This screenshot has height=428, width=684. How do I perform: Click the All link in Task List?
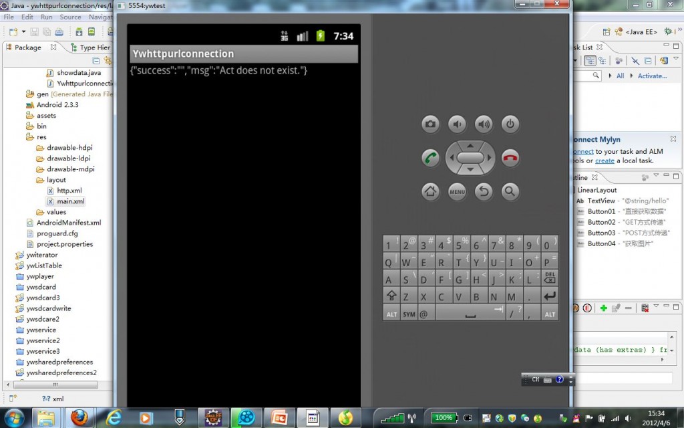coord(620,76)
